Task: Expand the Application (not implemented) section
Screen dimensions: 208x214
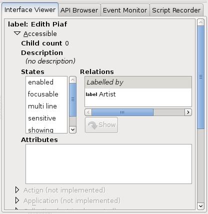Action: pyautogui.click(x=17, y=200)
